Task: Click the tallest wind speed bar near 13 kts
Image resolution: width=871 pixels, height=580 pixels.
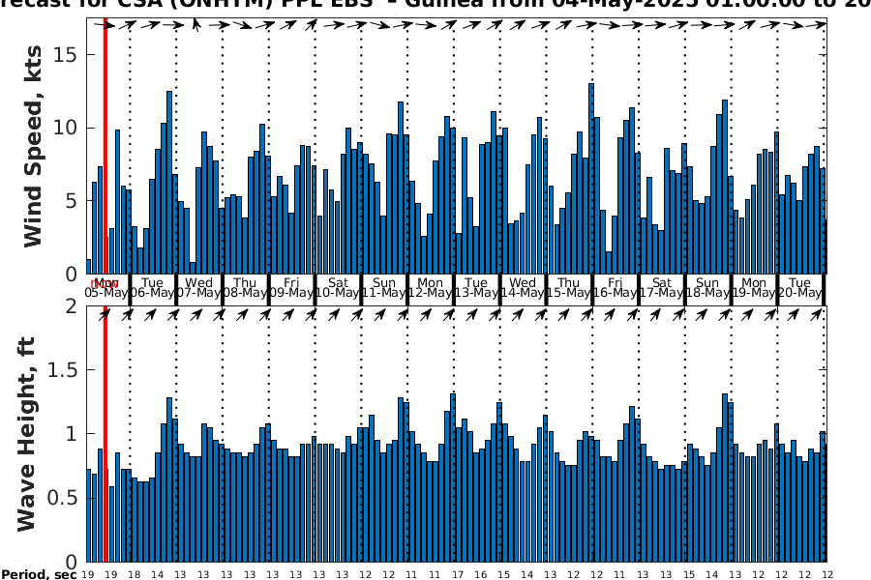Action: (x=591, y=179)
